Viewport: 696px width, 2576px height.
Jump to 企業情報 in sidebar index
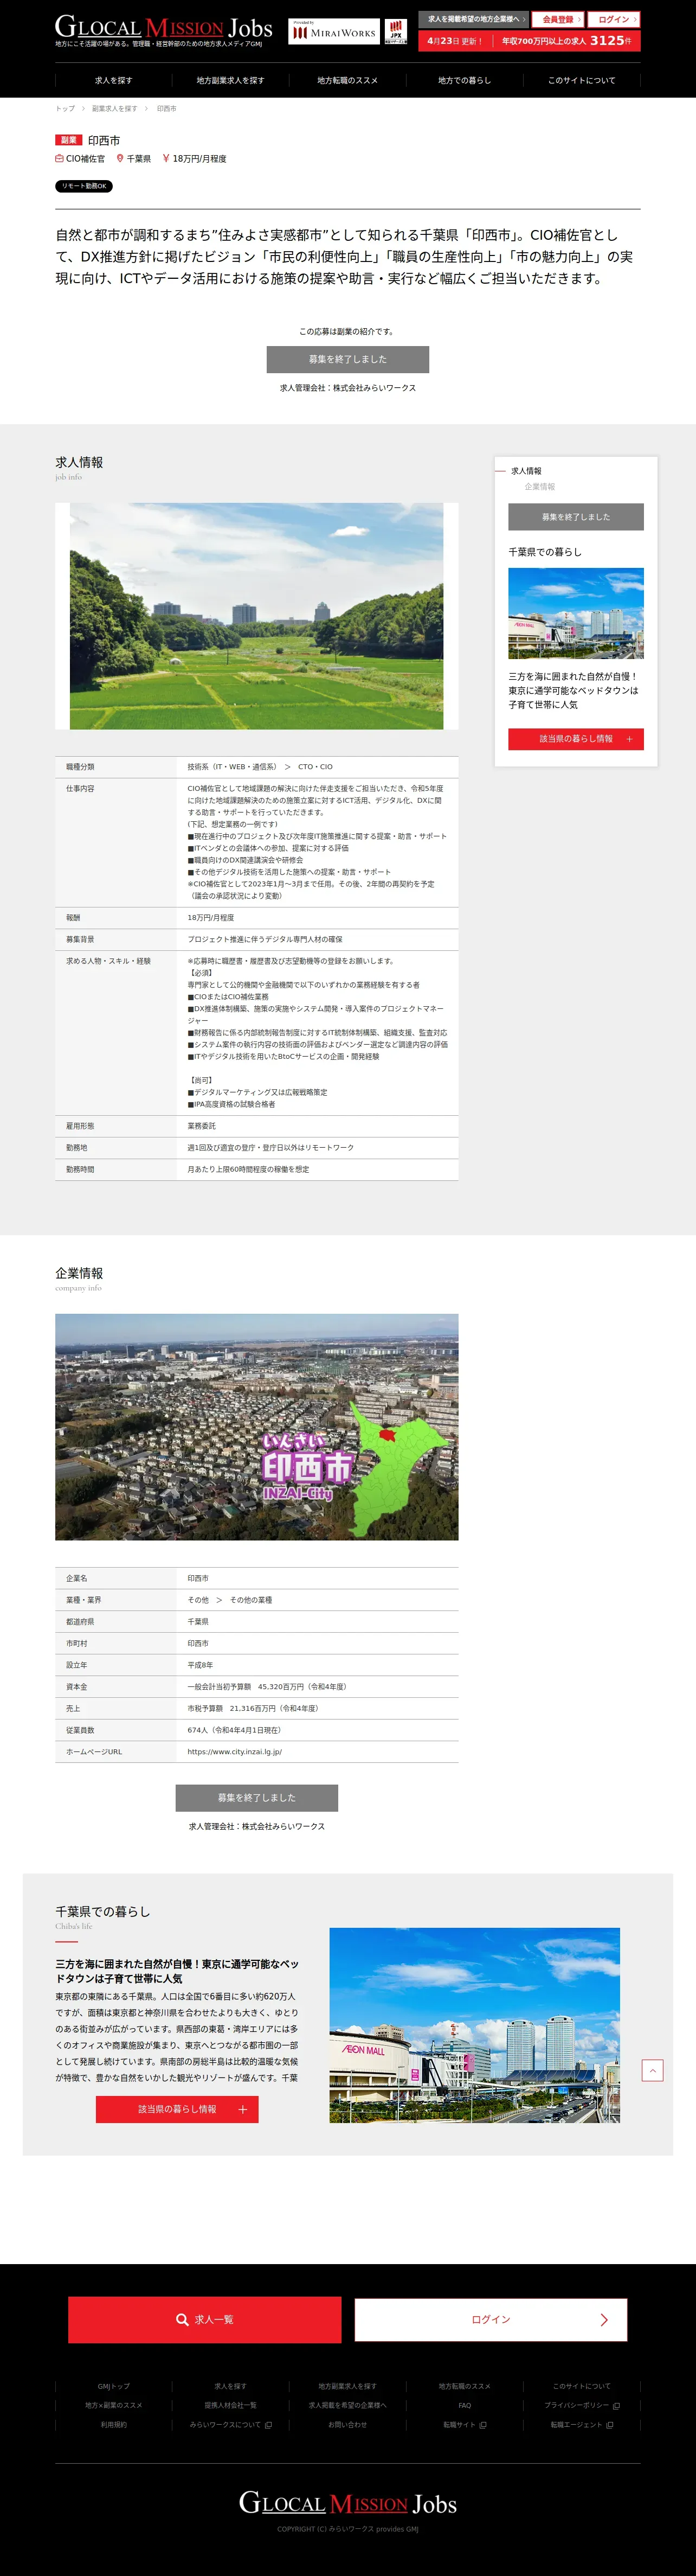540,487
